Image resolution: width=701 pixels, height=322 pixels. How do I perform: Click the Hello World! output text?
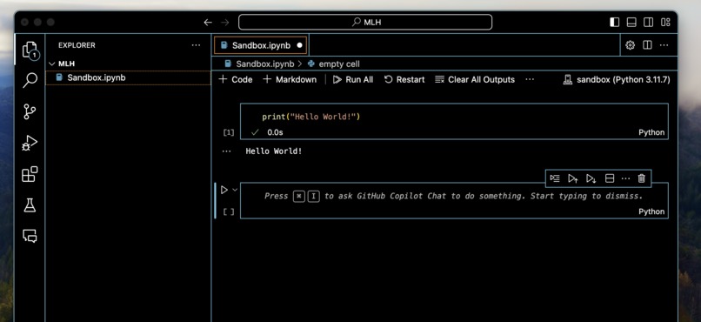pyautogui.click(x=274, y=151)
